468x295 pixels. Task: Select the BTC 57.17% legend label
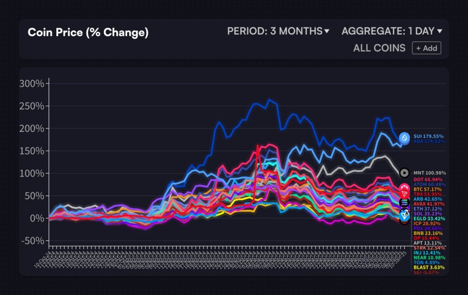pyautogui.click(x=427, y=189)
